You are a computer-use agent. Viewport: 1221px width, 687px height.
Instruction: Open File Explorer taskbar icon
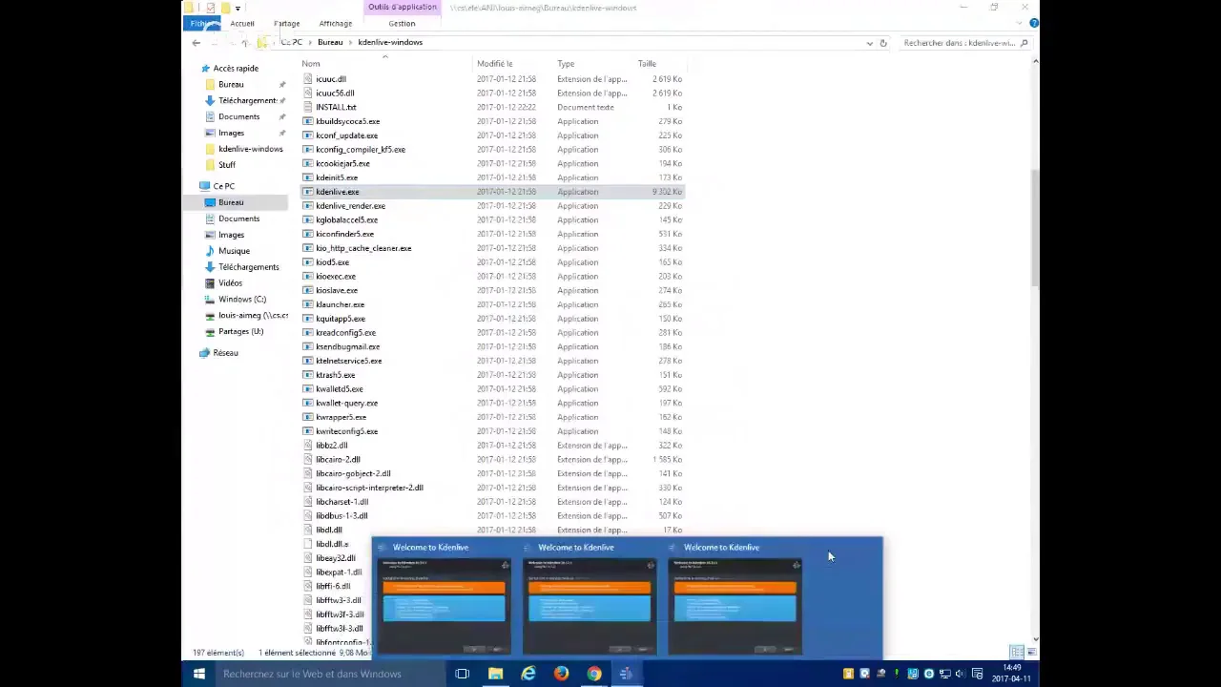point(496,674)
